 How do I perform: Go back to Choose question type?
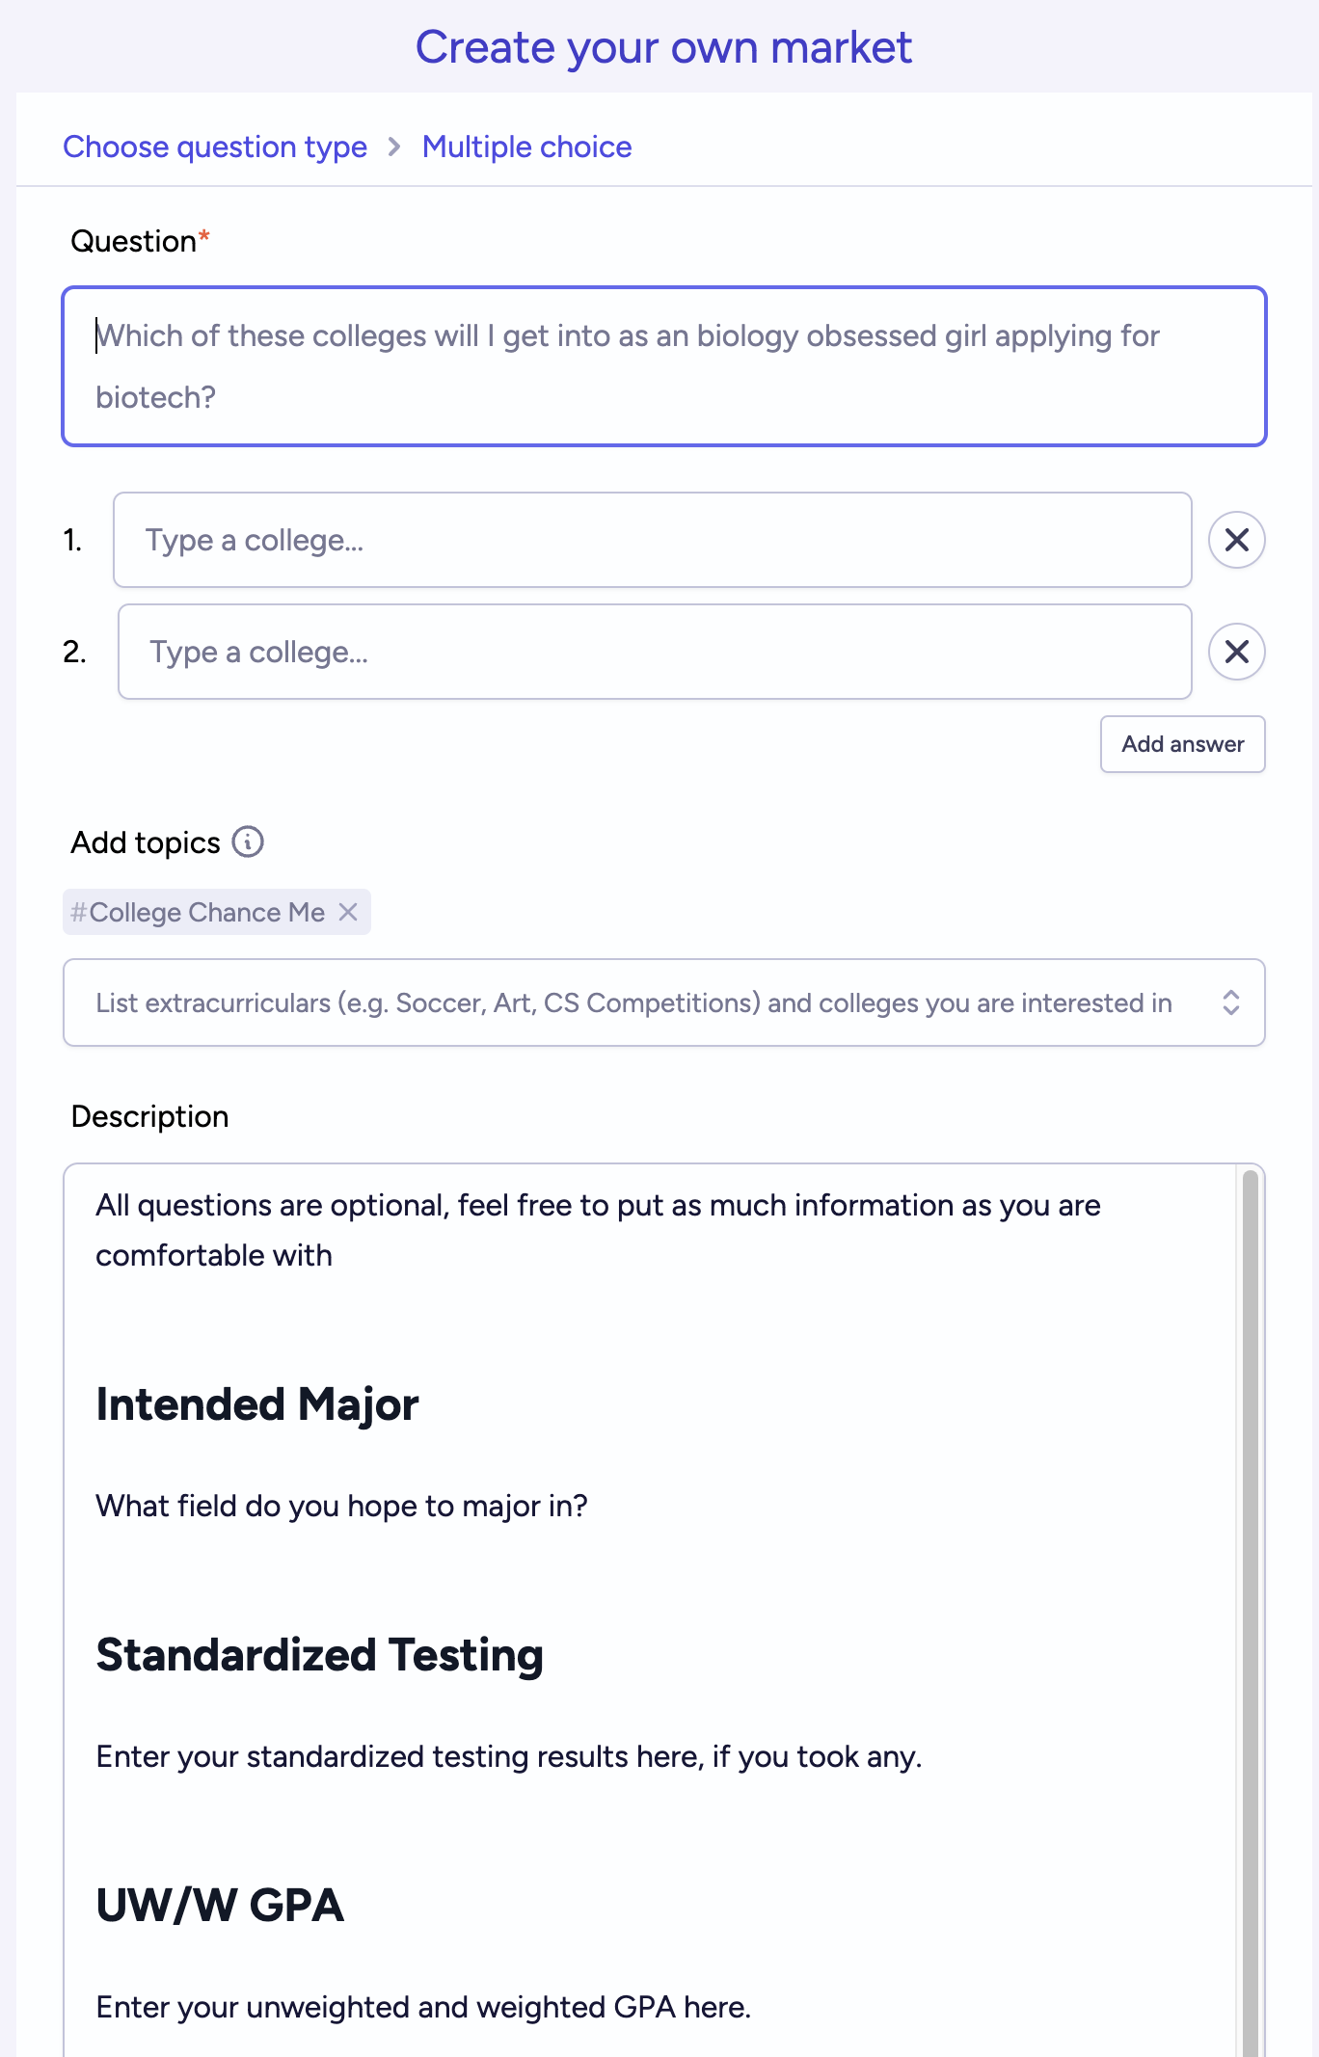[215, 147]
